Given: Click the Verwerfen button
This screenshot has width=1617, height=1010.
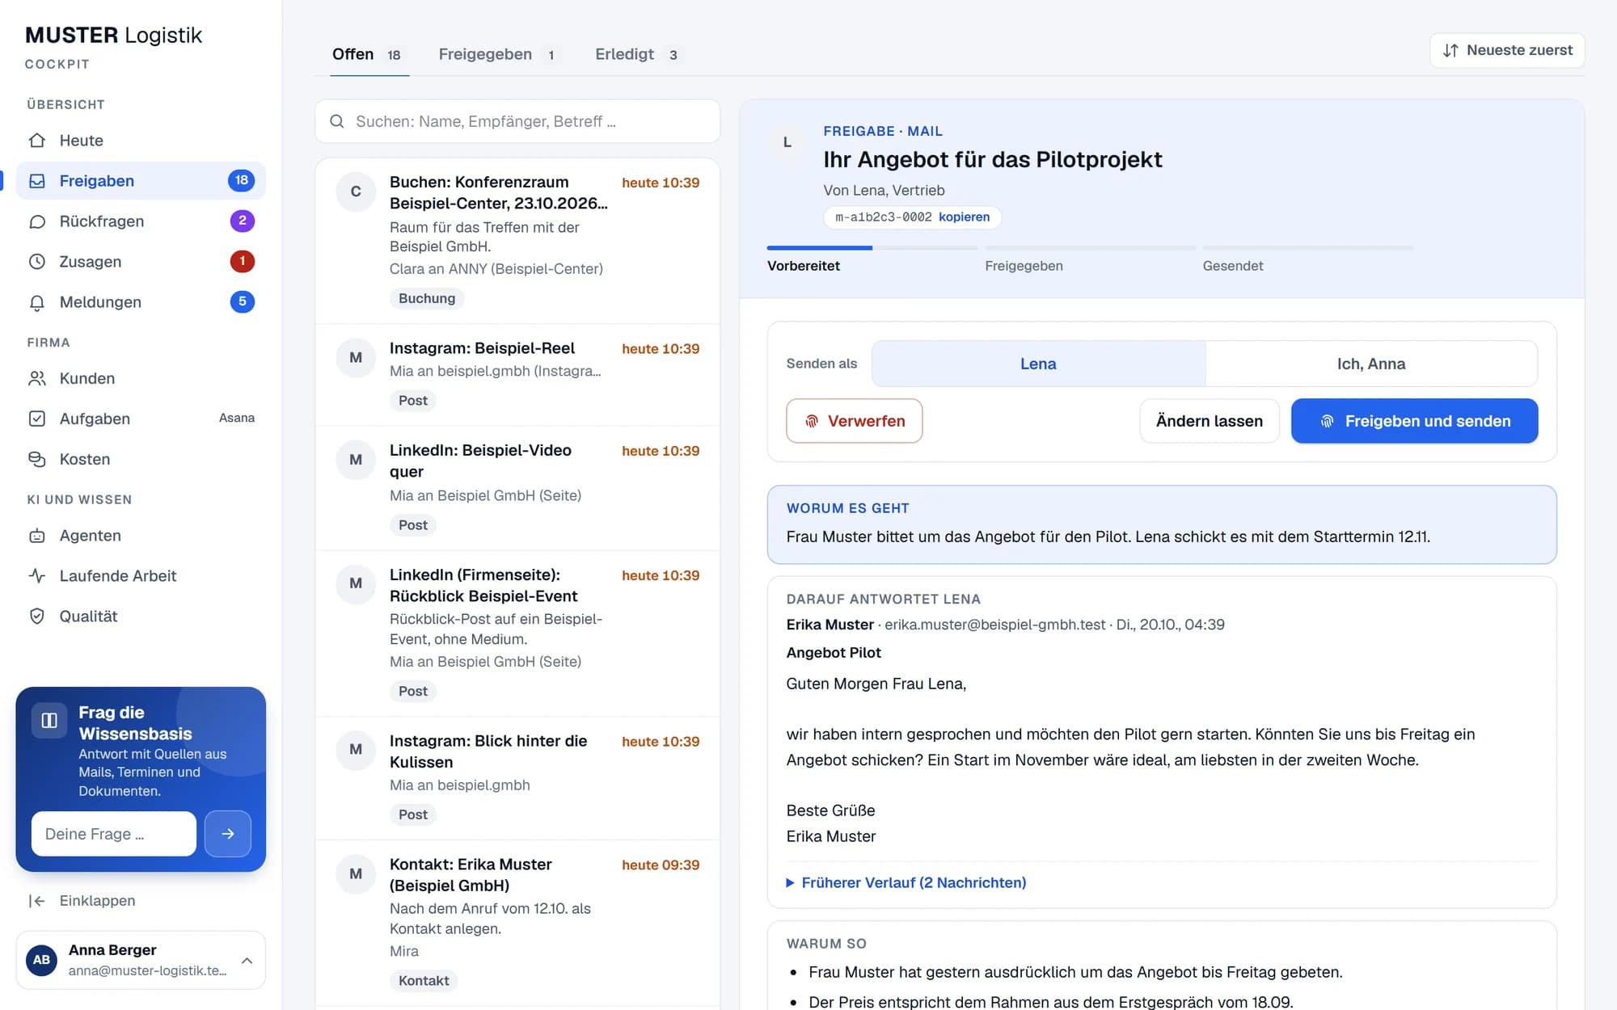Looking at the screenshot, I should pos(854,421).
